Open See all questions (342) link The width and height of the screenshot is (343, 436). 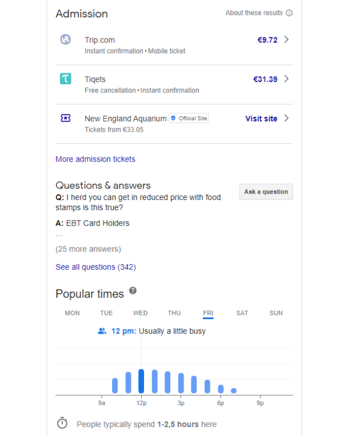coord(95,267)
